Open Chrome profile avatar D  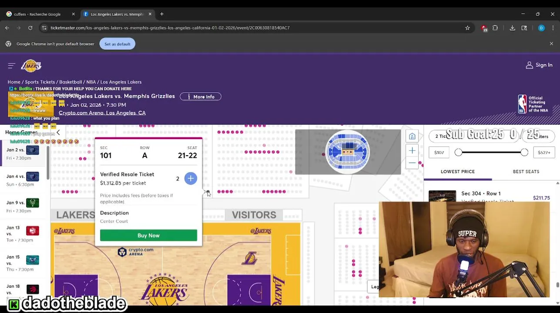[x=541, y=28]
